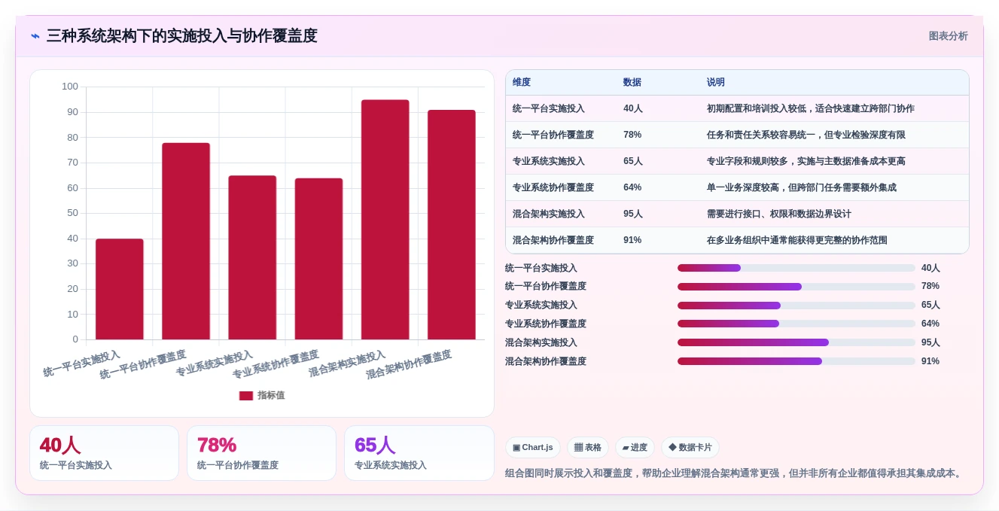Click the lightning icon beside the title
The image size is (999, 511).
coord(35,36)
